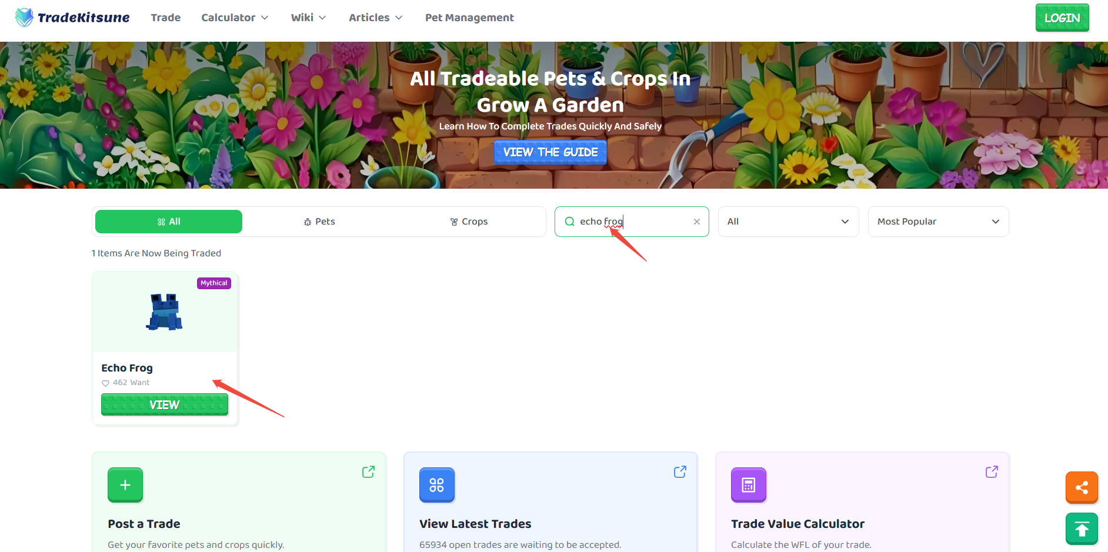Open the All rarity filter dropdown
1108x552 pixels.
[x=788, y=222]
